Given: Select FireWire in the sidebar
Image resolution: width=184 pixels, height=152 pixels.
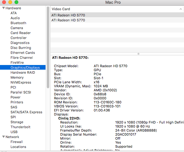Looking at the screenshot, I should [17, 63].
